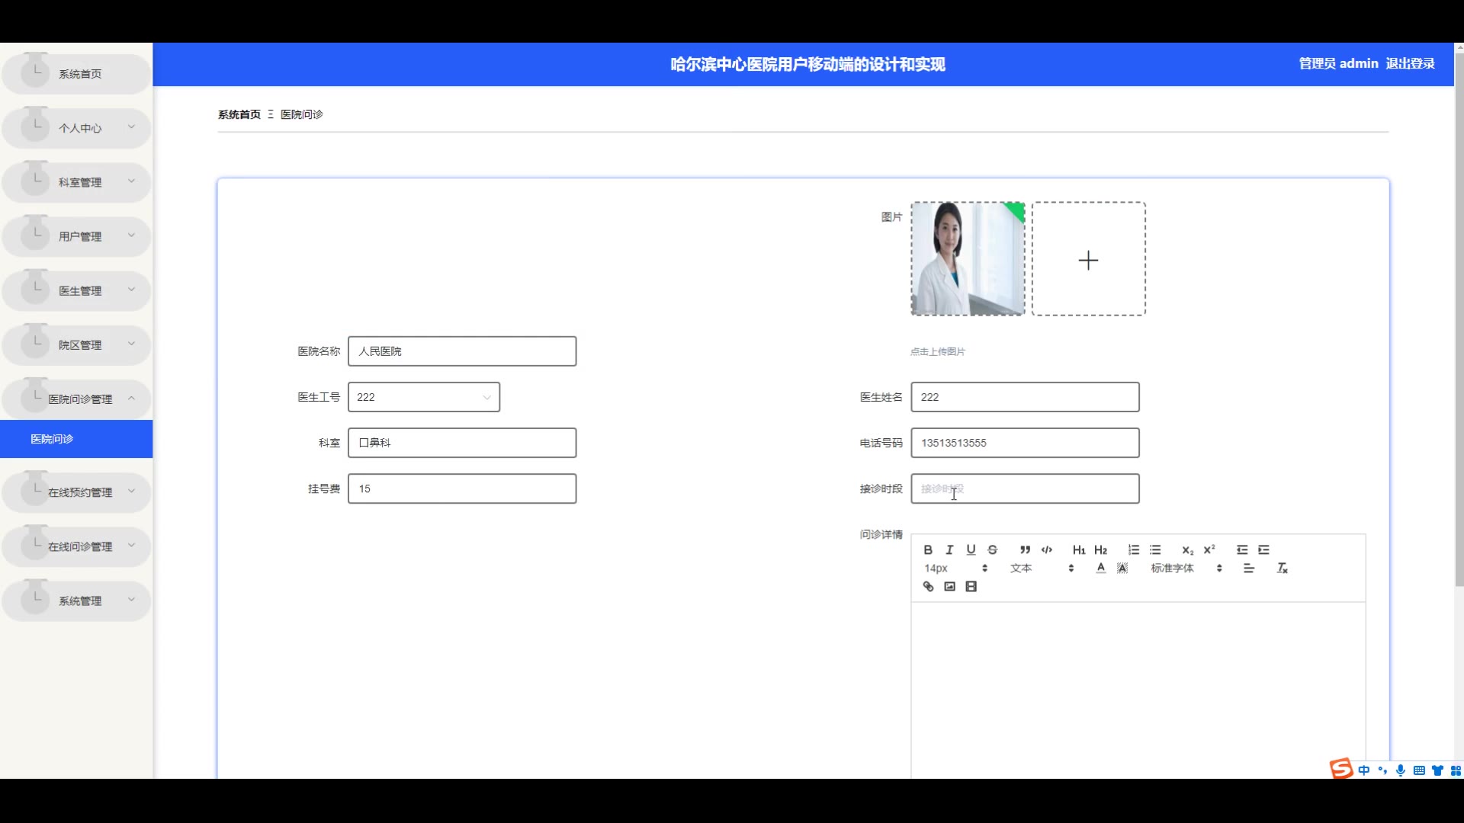This screenshot has width=1464, height=823.
Task: Click the 退出登录 logout link
Action: (x=1410, y=63)
